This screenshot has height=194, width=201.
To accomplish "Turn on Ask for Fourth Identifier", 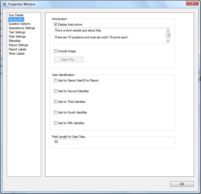I will [56, 112].
